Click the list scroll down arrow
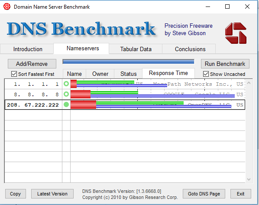This screenshot has height=205, width=259. click(249, 179)
